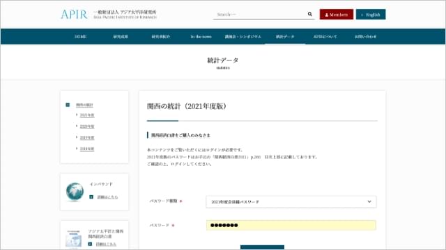The height and width of the screenshot is (250, 446).
Task: Click the search magnifier icon
Action: [x=309, y=14]
